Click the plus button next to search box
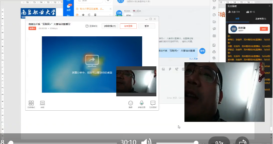Screen dimensions: 273x144 pyautogui.click(x=108, y=1)
